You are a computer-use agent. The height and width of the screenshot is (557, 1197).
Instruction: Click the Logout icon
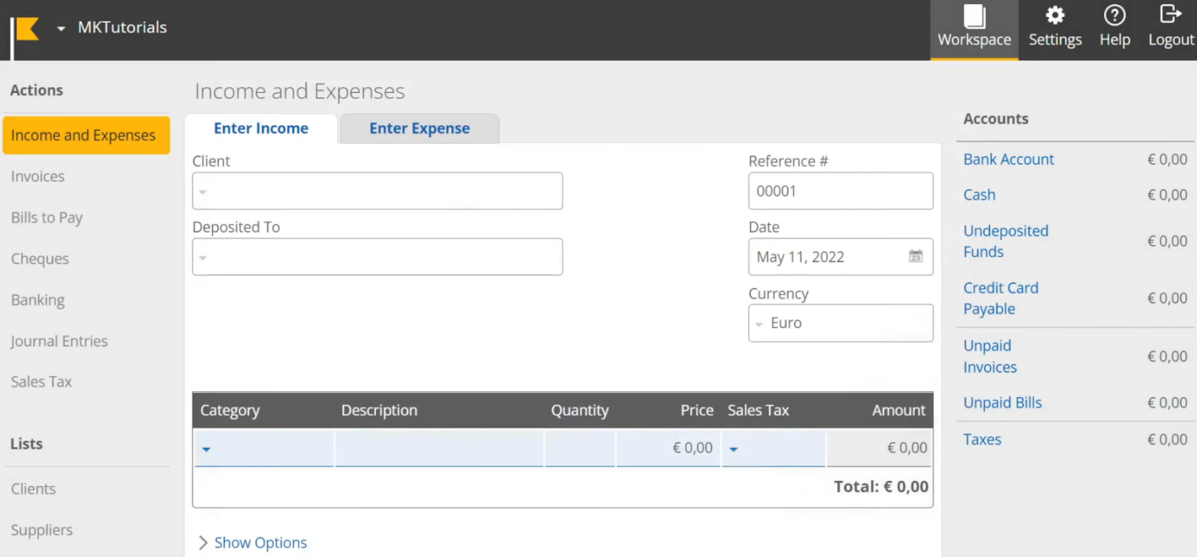click(1170, 27)
